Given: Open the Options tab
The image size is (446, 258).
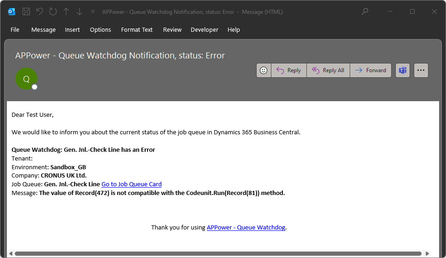Looking at the screenshot, I should pos(100,29).
